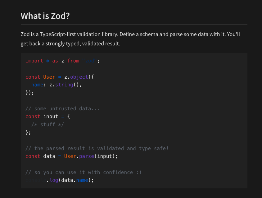Click the paragraph starting "Zod is a TypeScript-first"

[130, 39]
